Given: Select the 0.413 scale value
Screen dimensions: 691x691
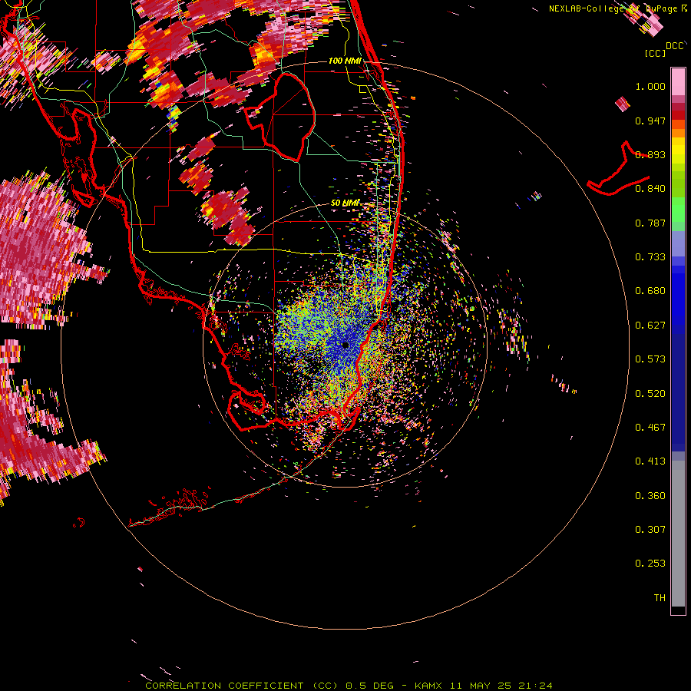Looking at the screenshot, I should point(650,461).
